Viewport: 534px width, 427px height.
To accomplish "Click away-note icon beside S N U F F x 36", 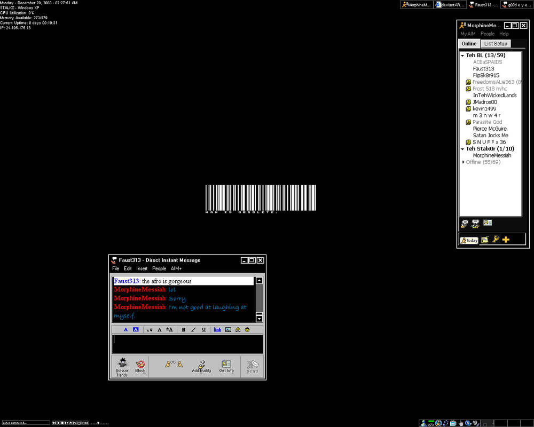I will pos(469,142).
